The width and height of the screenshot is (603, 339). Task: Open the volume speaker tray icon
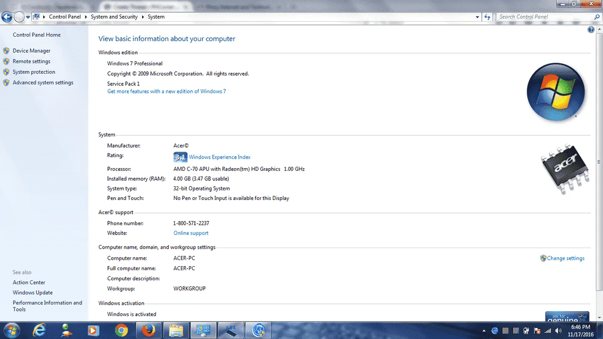pyautogui.click(x=558, y=331)
